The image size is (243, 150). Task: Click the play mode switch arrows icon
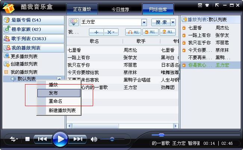14,139
